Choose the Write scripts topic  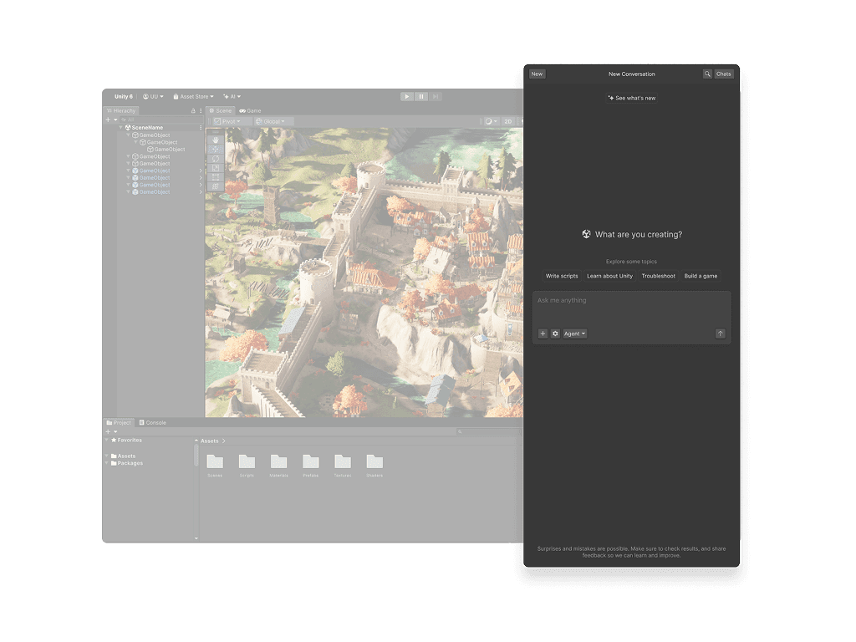coord(562,276)
